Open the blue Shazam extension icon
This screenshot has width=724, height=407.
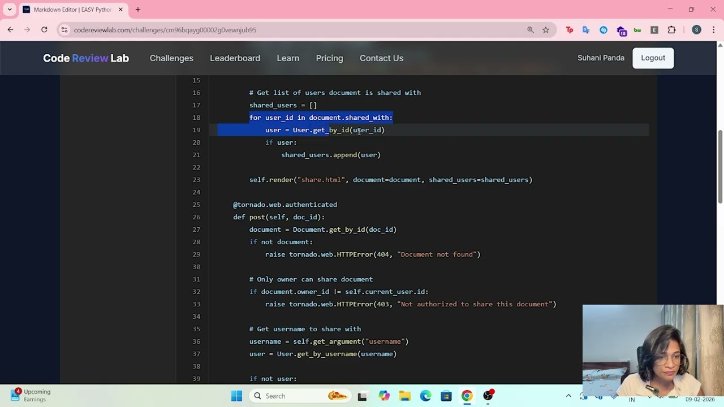click(604, 30)
